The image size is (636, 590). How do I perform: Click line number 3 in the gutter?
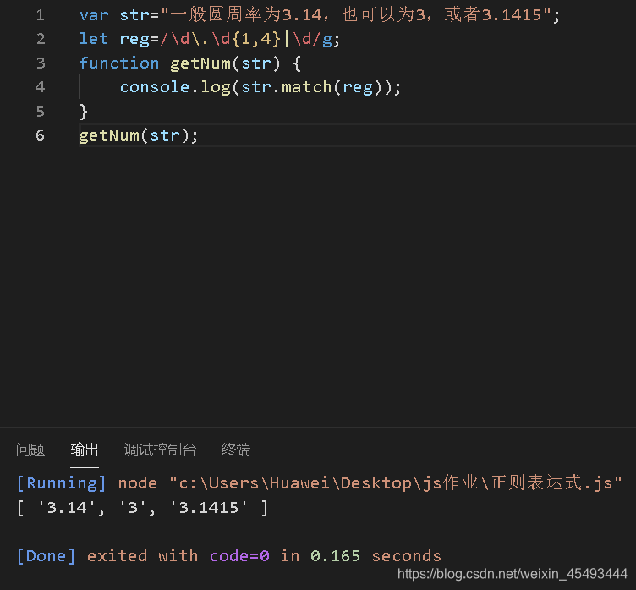click(40, 63)
